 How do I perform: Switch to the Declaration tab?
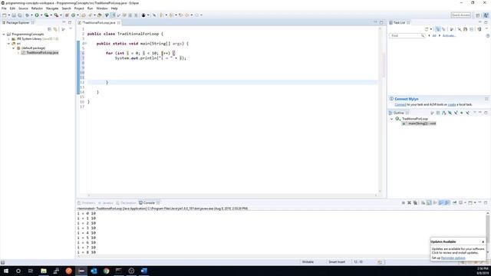pos(126,202)
